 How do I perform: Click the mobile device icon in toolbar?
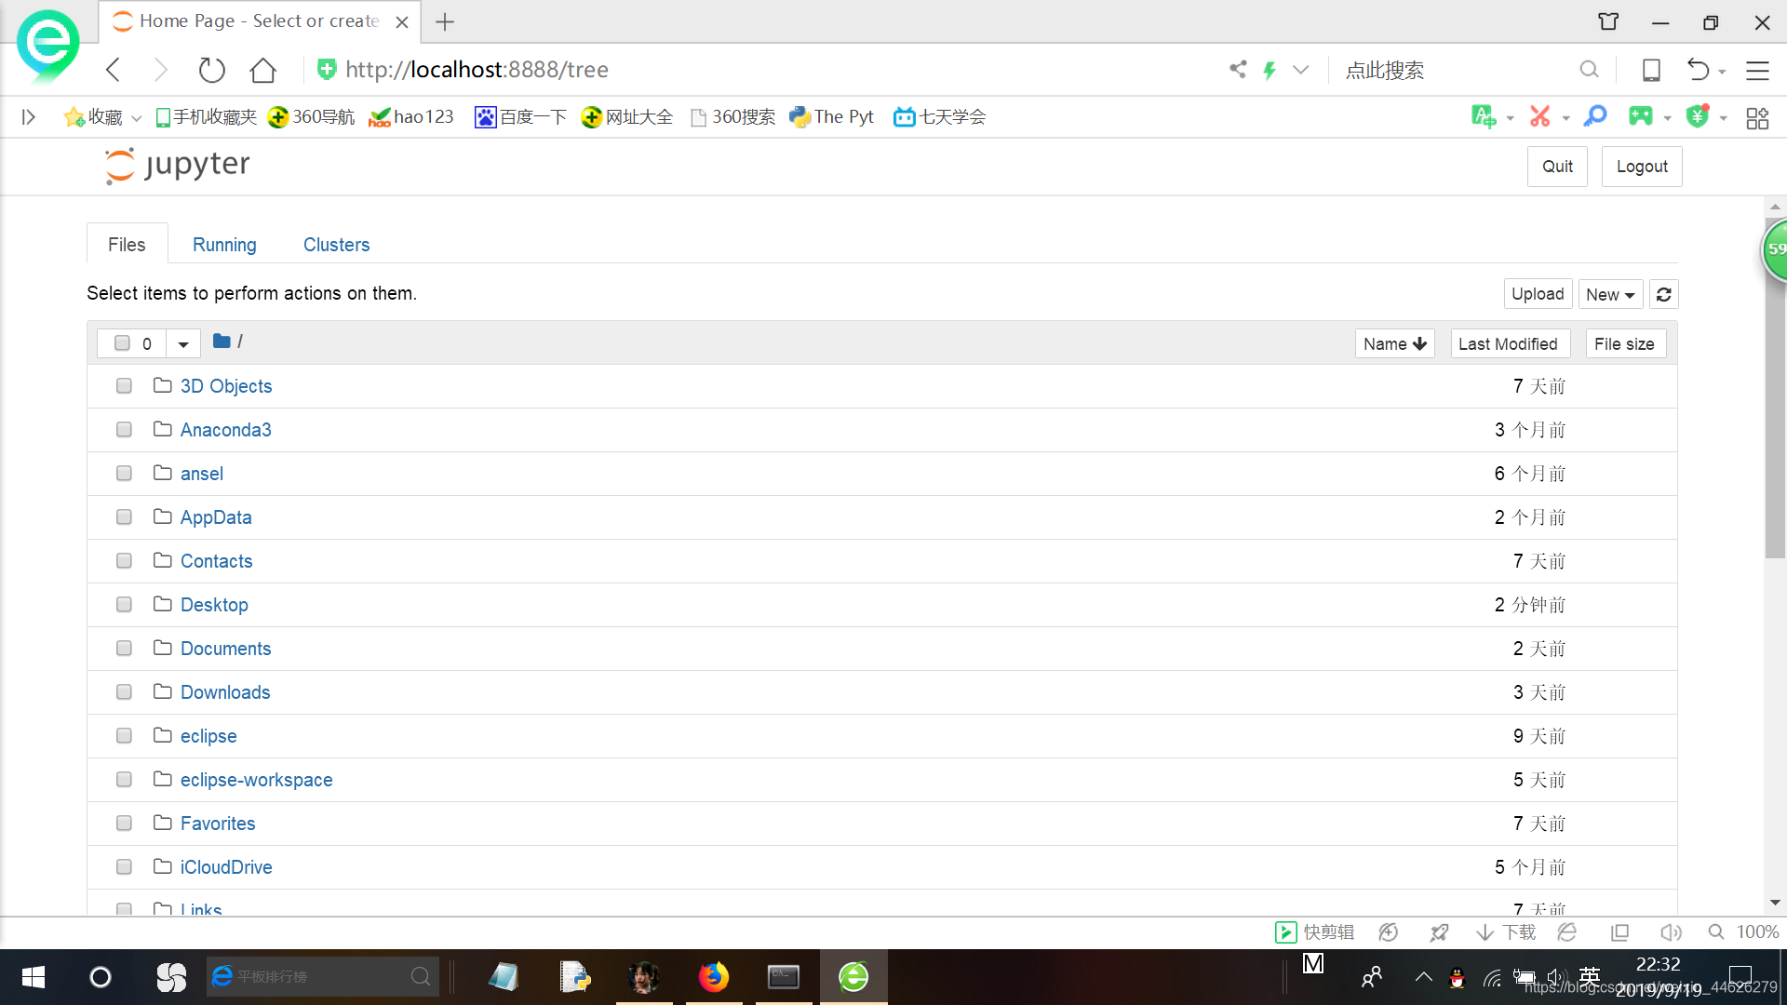1651,70
